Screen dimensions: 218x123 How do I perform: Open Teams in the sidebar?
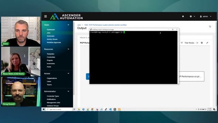pos(49,85)
